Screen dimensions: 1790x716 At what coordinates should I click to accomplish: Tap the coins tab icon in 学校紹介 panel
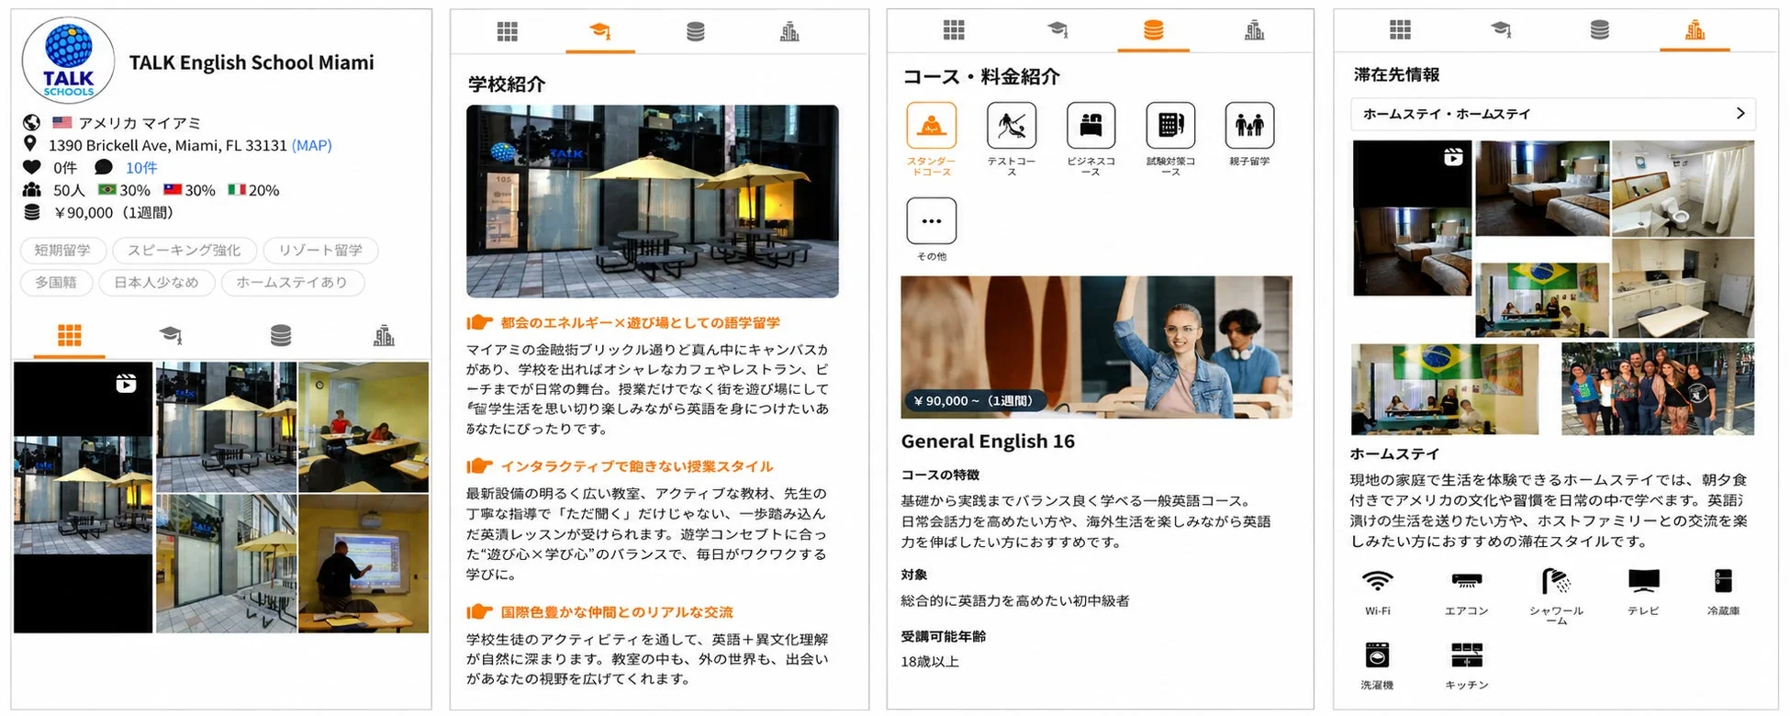point(696,32)
